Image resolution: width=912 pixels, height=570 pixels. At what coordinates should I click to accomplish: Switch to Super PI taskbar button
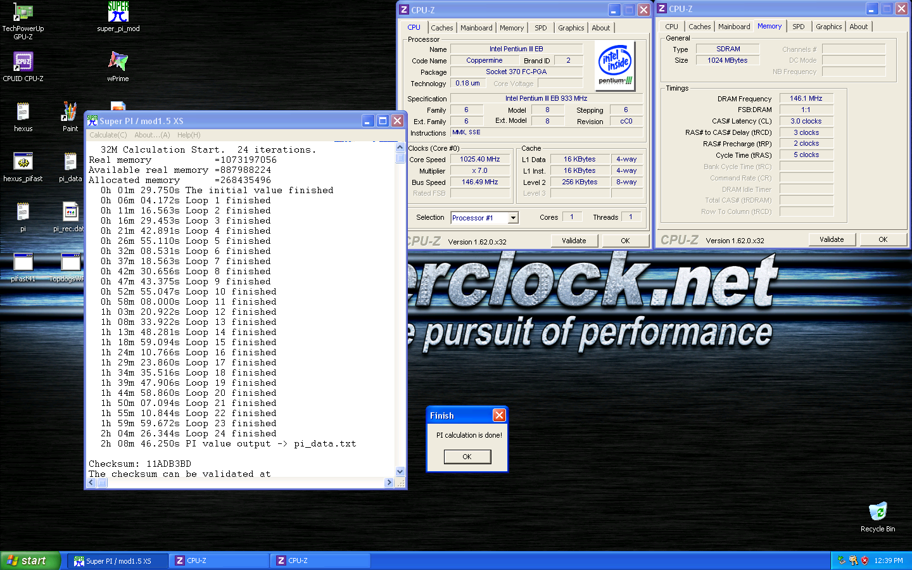(118, 560)
